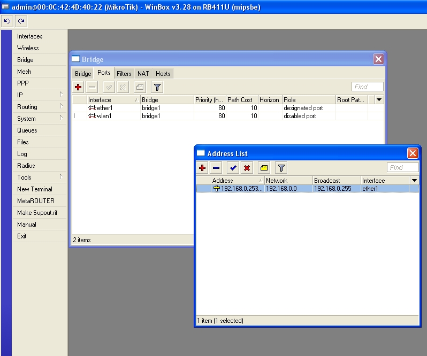Click the Find field in Address List

click(x=402, y=167)
